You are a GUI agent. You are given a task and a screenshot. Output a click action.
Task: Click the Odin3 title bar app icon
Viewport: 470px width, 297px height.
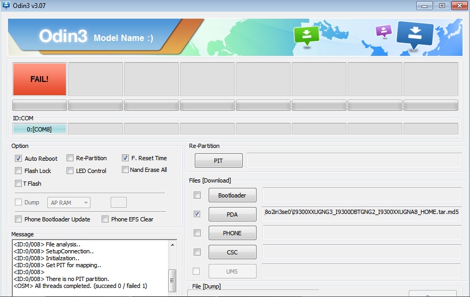click(x=6, y=5)
